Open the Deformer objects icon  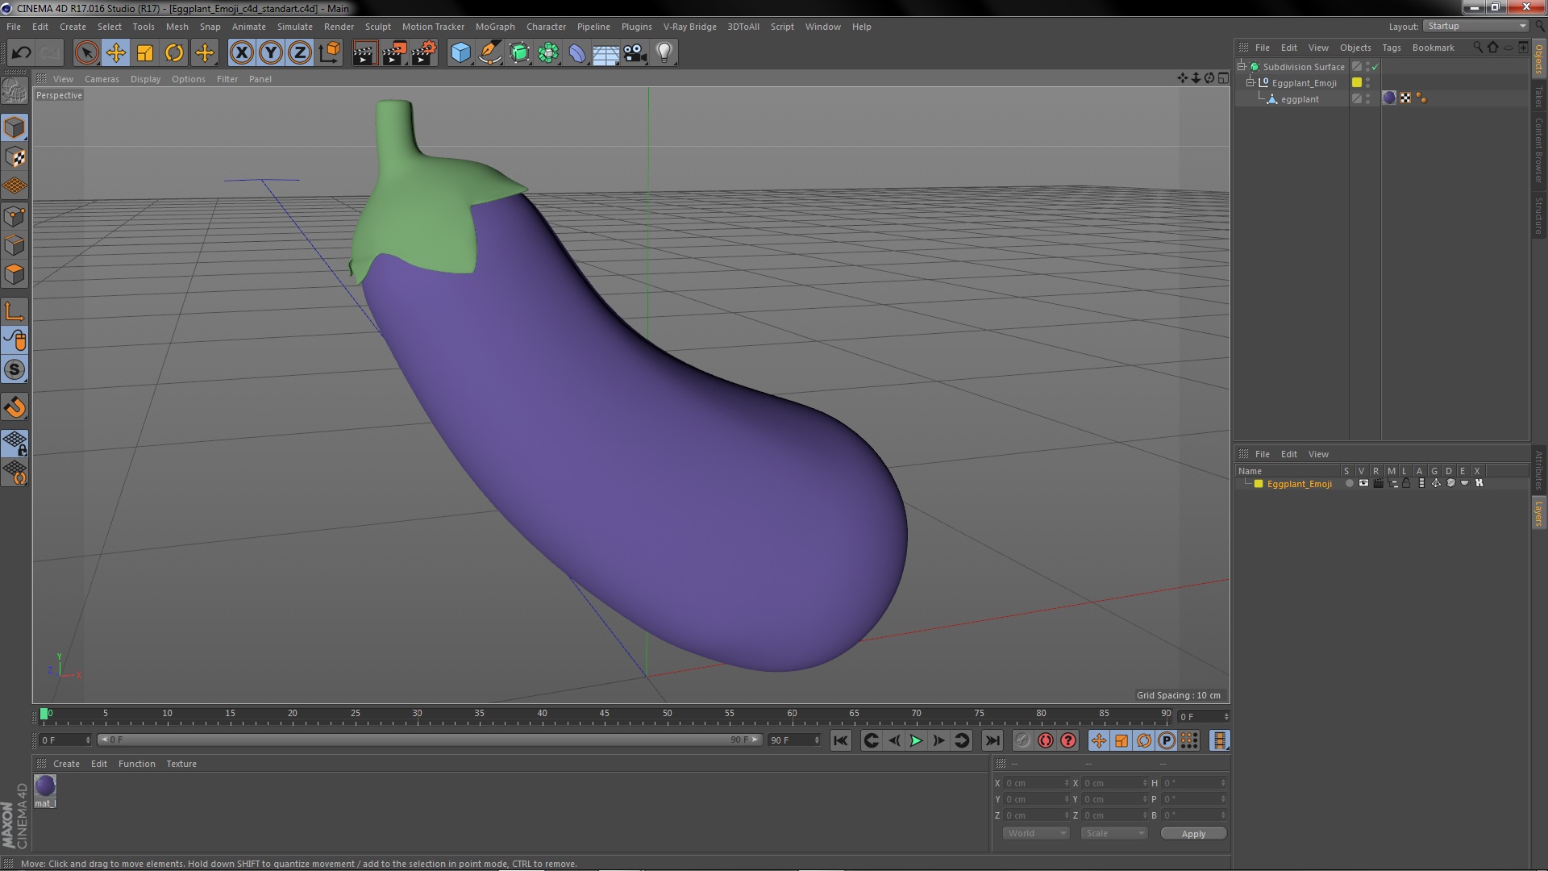coord(577,53)
